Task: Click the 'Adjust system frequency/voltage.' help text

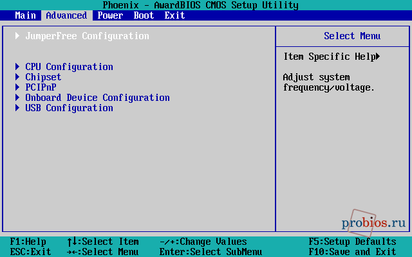Action: point(329,82)
